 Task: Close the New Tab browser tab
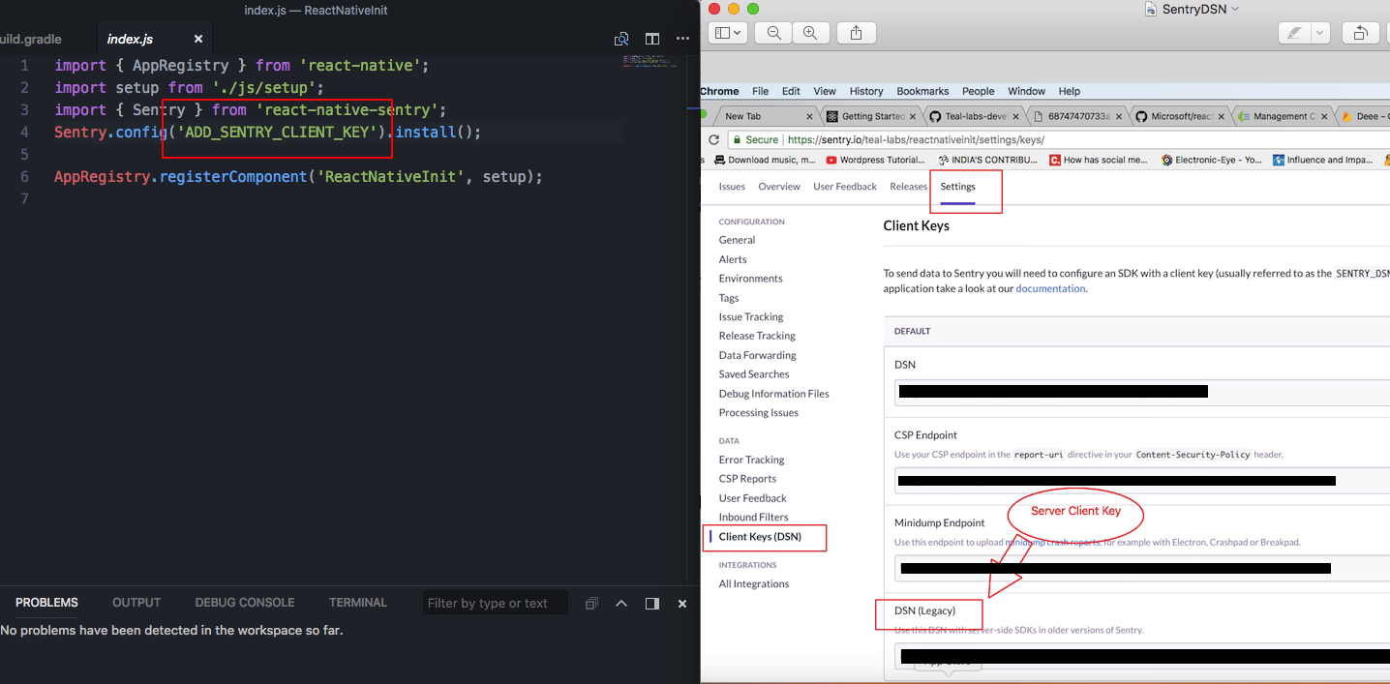[x=808, y=116]
